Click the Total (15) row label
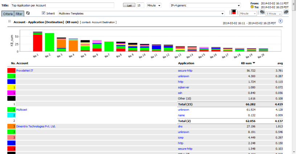 click(185, 104)
